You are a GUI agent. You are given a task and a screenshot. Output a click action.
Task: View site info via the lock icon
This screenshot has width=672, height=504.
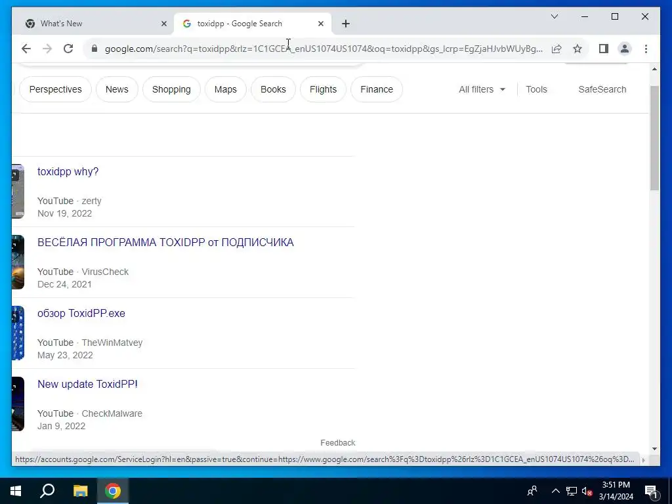pos(94,49)
